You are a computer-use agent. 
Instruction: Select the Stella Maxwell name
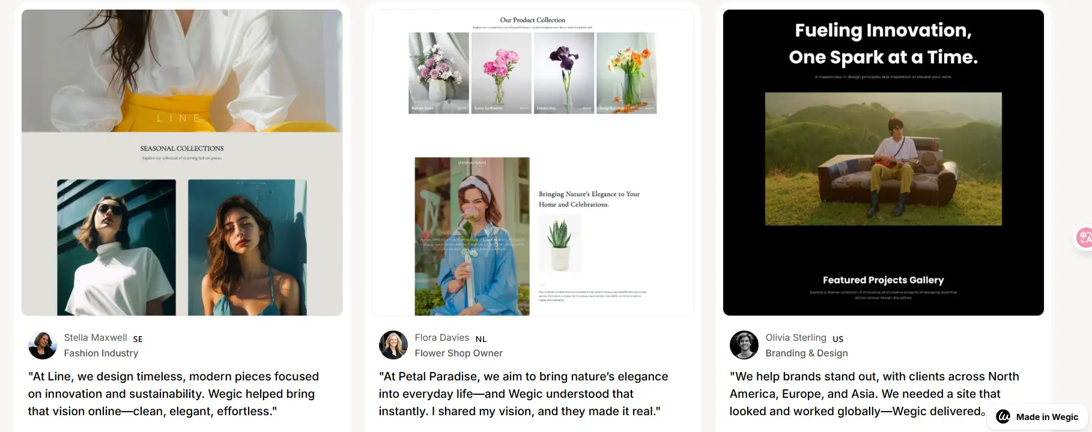tap(96, 338)
